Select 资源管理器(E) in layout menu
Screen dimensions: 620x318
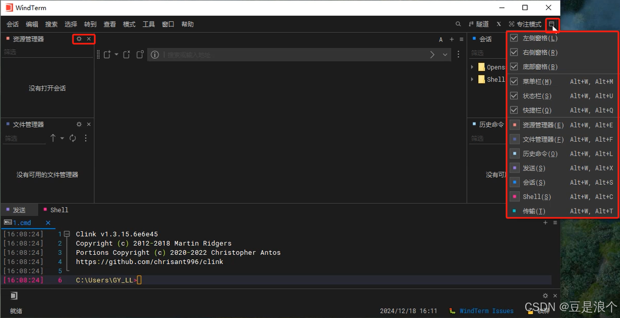point(562,125)
